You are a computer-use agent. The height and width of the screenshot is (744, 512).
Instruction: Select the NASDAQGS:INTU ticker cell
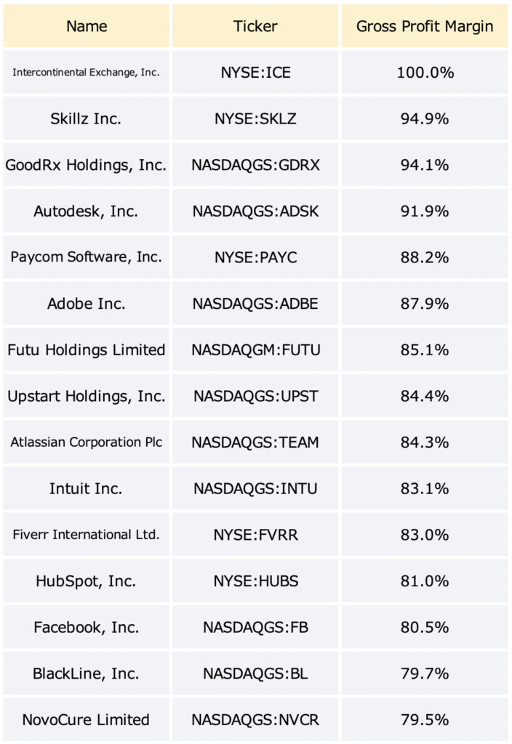click(x=255, y=488)
